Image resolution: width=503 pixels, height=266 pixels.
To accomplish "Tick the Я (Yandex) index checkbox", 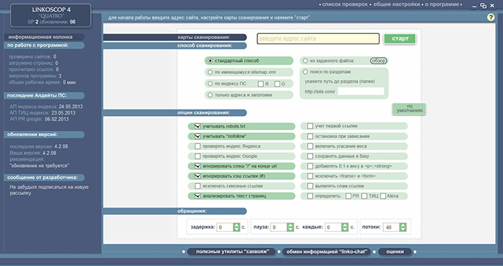I will [x=260, y=84].
